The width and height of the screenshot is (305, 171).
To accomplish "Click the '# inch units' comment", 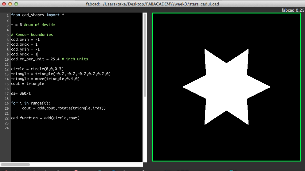I will point(75,59).
